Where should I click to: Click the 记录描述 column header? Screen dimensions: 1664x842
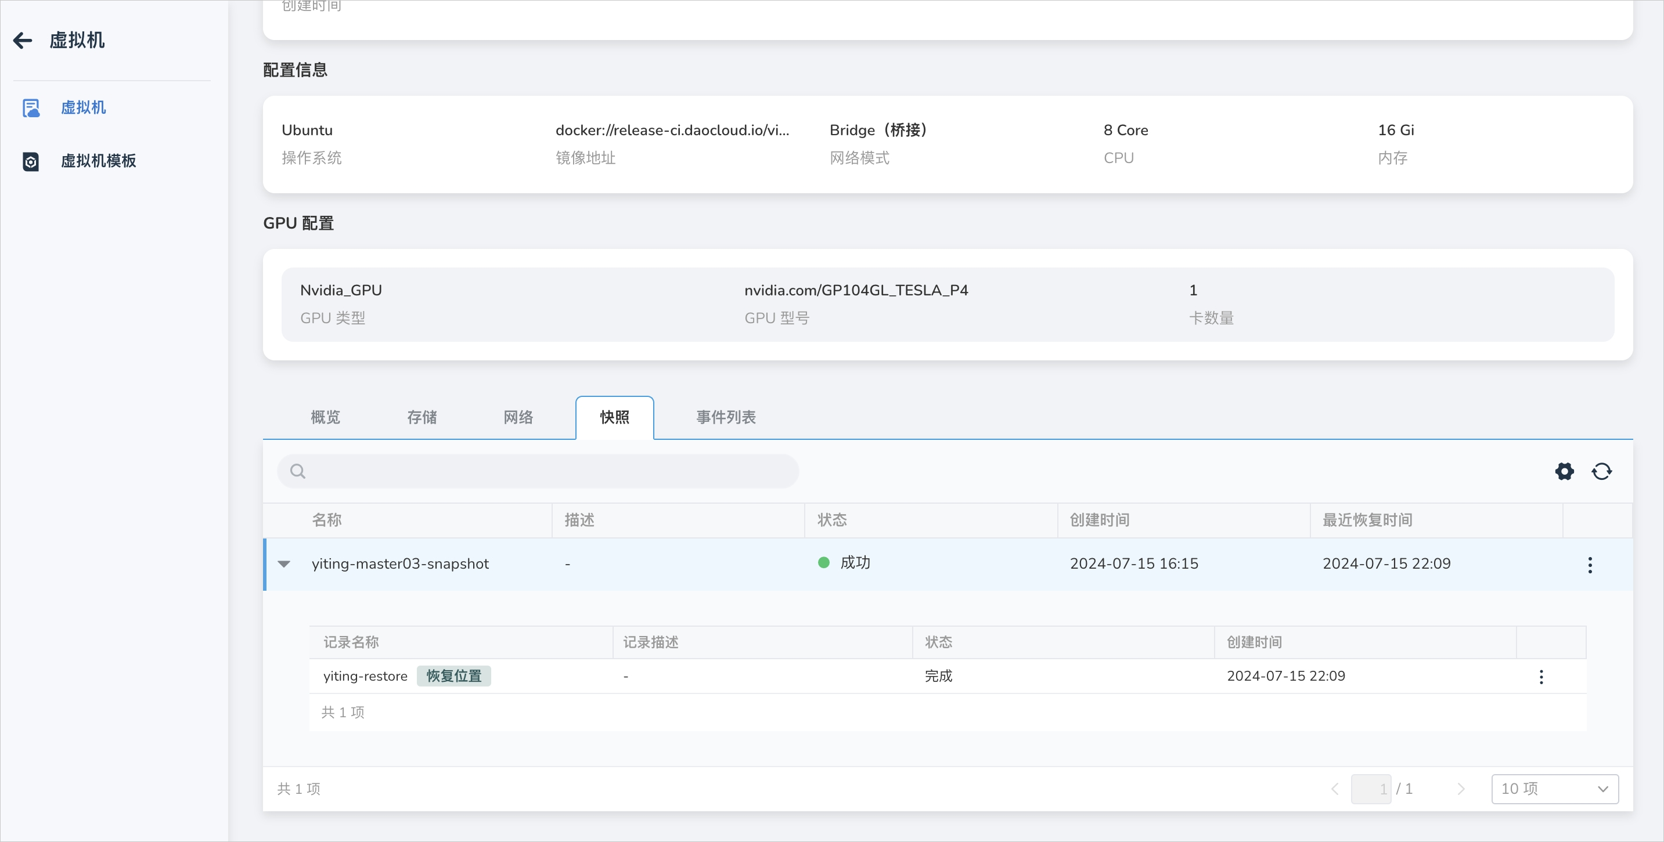[650, 642]
